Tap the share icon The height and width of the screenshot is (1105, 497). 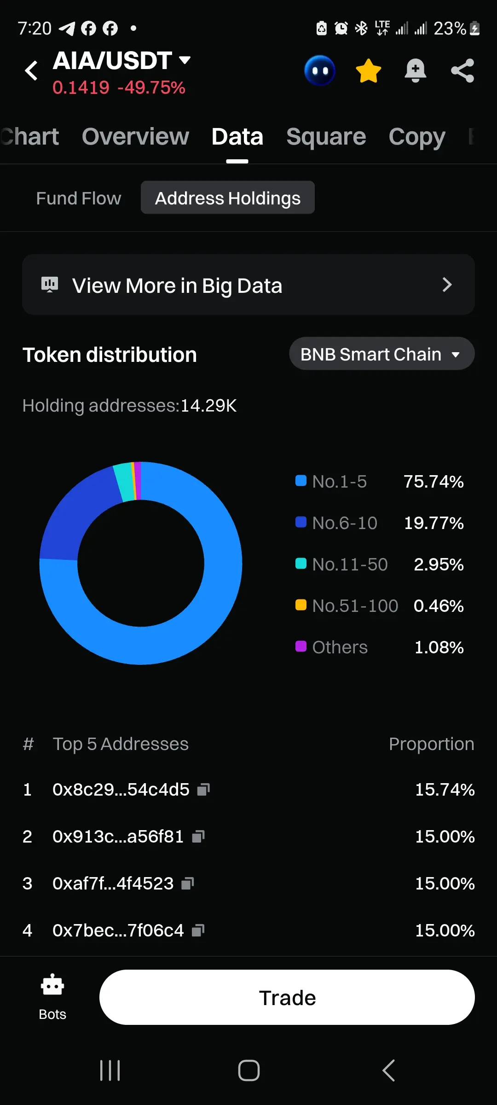(462, 71)
